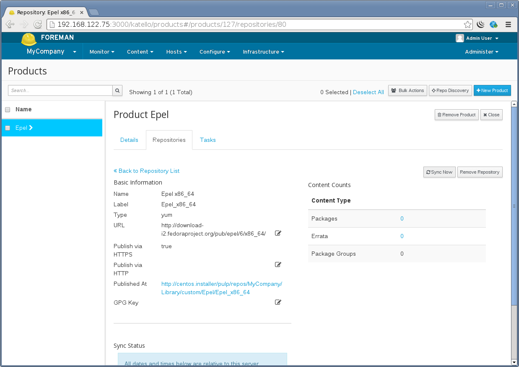Click the Foreman hard hat logo
This screenshot has height=367, width=519.
pos(29,39)
